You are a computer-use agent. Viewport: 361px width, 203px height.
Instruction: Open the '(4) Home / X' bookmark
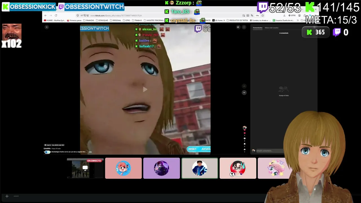pos(219,20)
